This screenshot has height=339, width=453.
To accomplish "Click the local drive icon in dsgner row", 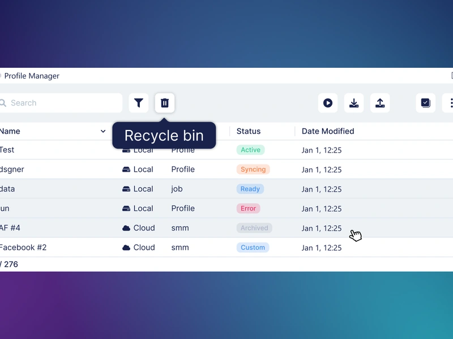I will (126, 169).
